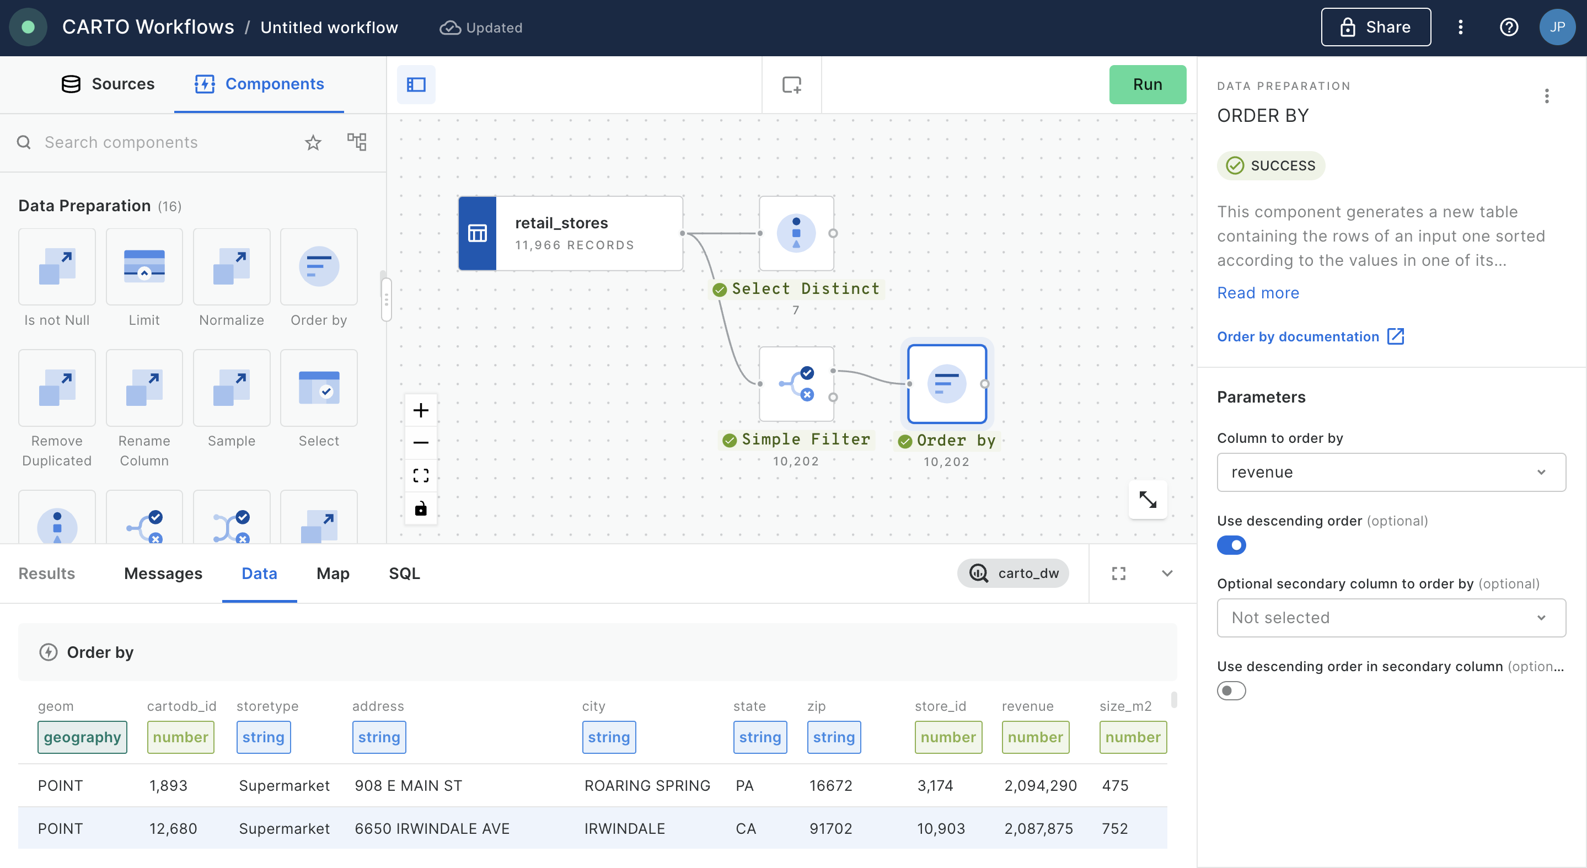Collapse the results panel chevron
This screenshot has height=868, width=1587.
1167,574
